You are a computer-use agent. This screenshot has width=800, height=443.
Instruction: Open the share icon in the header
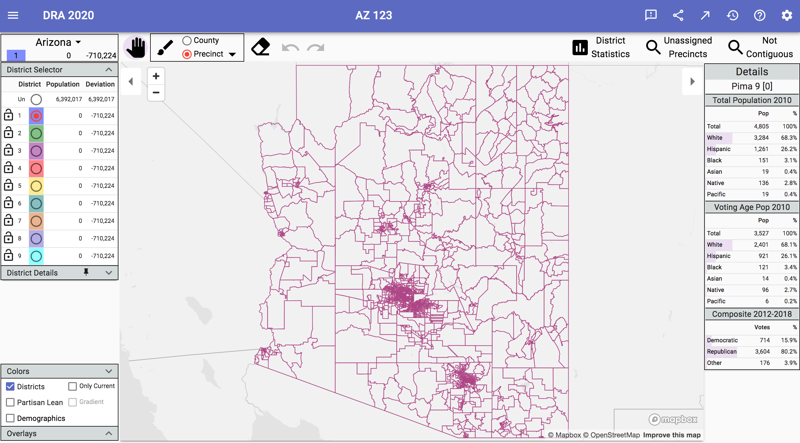[x=678, y=15]
